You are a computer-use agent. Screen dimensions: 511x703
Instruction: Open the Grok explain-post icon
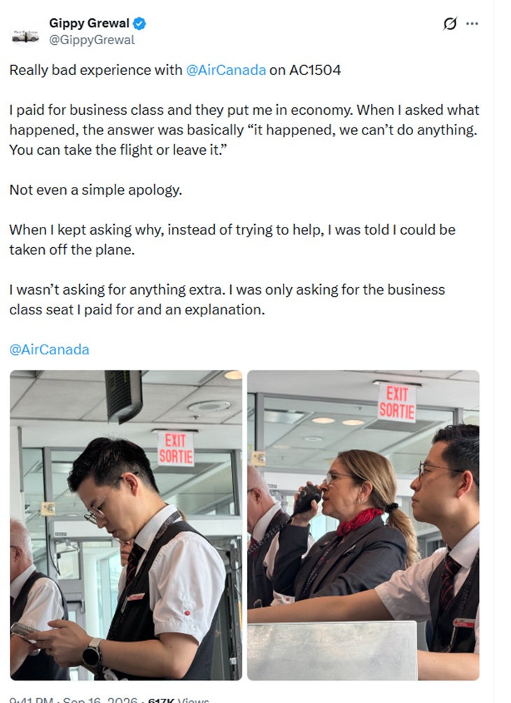449,23
